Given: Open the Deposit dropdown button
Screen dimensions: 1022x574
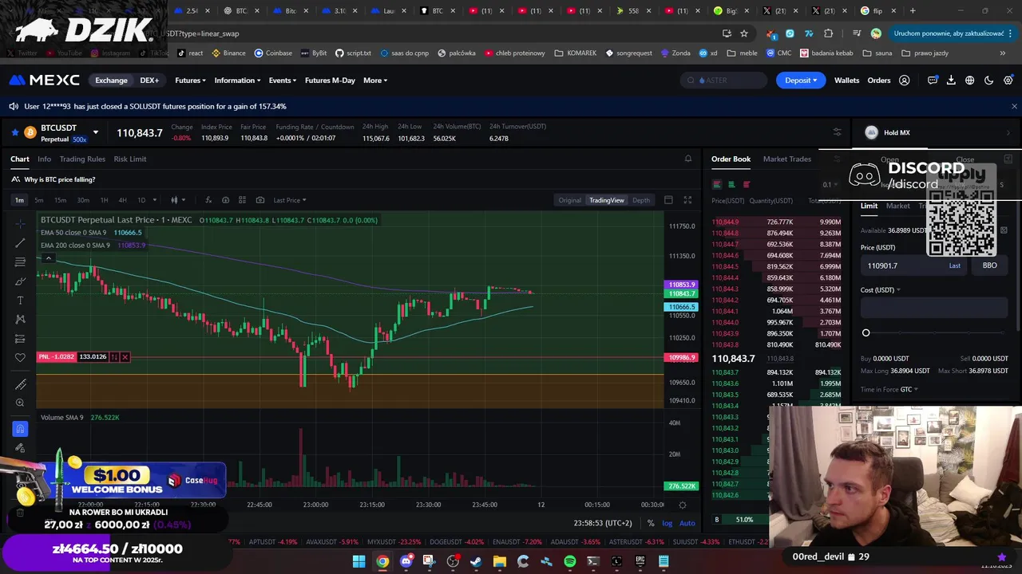Looking at the screenshot, I should click(x=801, y=81).
